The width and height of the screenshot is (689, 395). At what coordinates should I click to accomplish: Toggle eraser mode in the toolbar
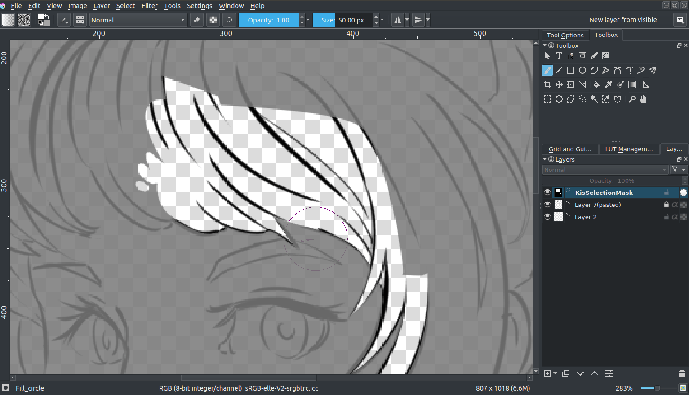click(x=196, y=20)
